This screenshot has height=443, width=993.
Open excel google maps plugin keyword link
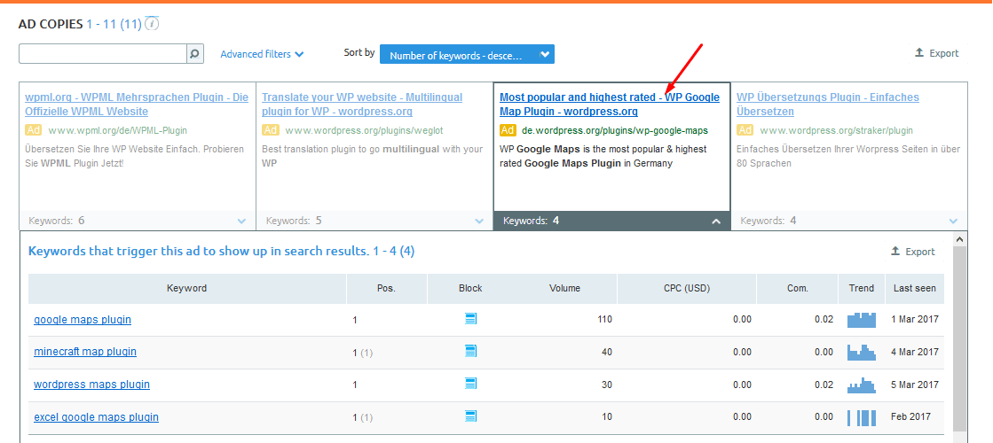point(96,417)
